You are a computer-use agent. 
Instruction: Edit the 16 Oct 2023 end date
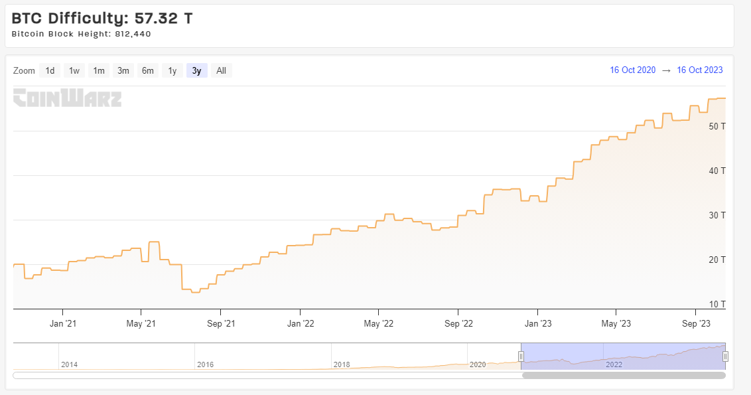(700, 70)
